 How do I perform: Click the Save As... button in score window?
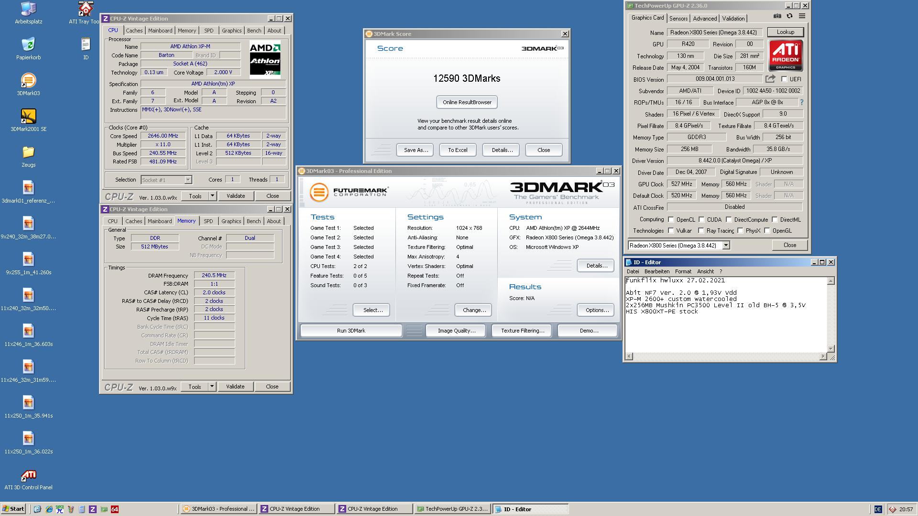pyautogui.click(x=415, y=150)
